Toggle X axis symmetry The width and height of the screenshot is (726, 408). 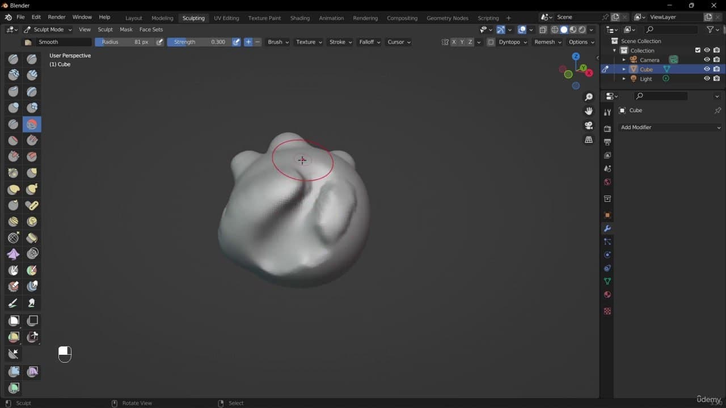coord(454,42)
